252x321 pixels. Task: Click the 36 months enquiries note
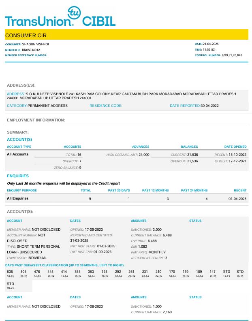pyautogui.click(x=63, y=183)
